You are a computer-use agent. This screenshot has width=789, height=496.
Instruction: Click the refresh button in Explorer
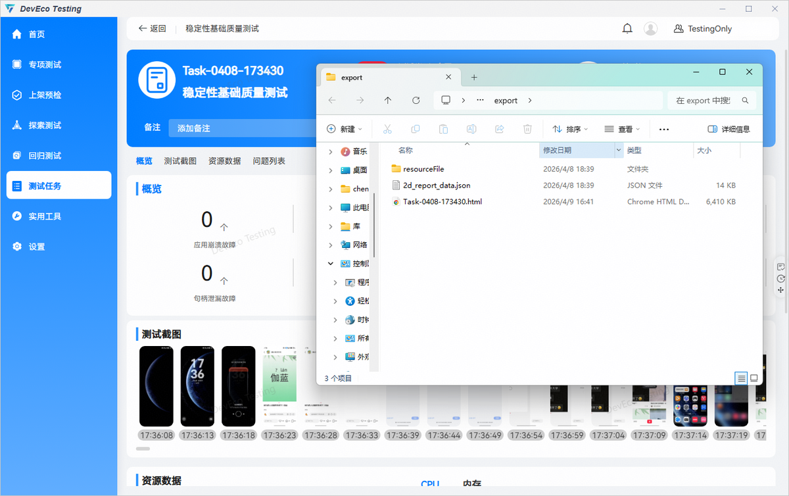click(x=416, y=101)
